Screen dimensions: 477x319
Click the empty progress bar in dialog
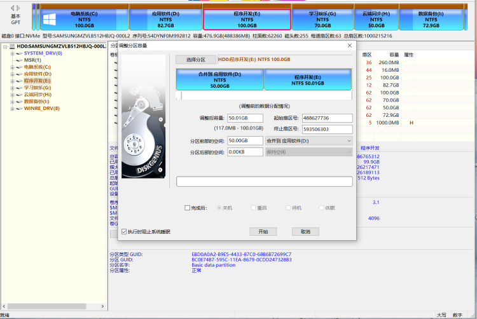tap(265, 181)
